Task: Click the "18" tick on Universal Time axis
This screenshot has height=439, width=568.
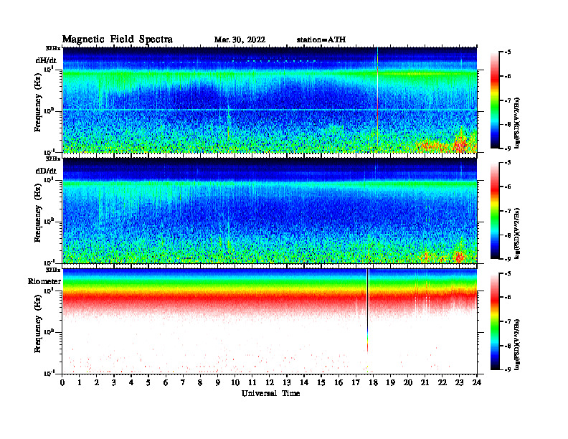Action: 373,383
